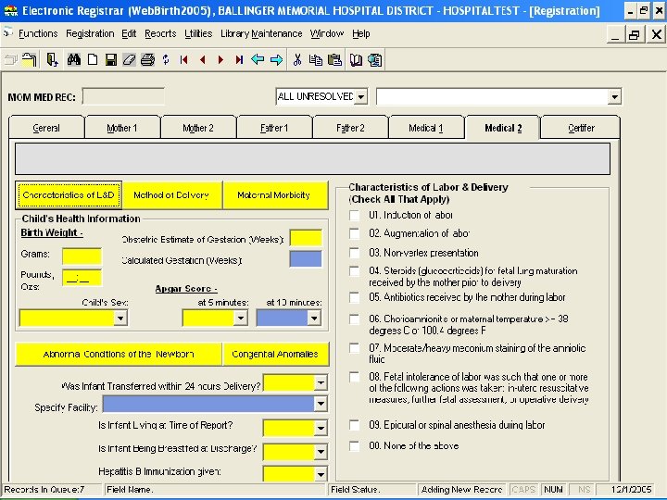This screenshot has height=500, width=667.
Task: Click the cyan left arrow icon
Action: (258, 60)
